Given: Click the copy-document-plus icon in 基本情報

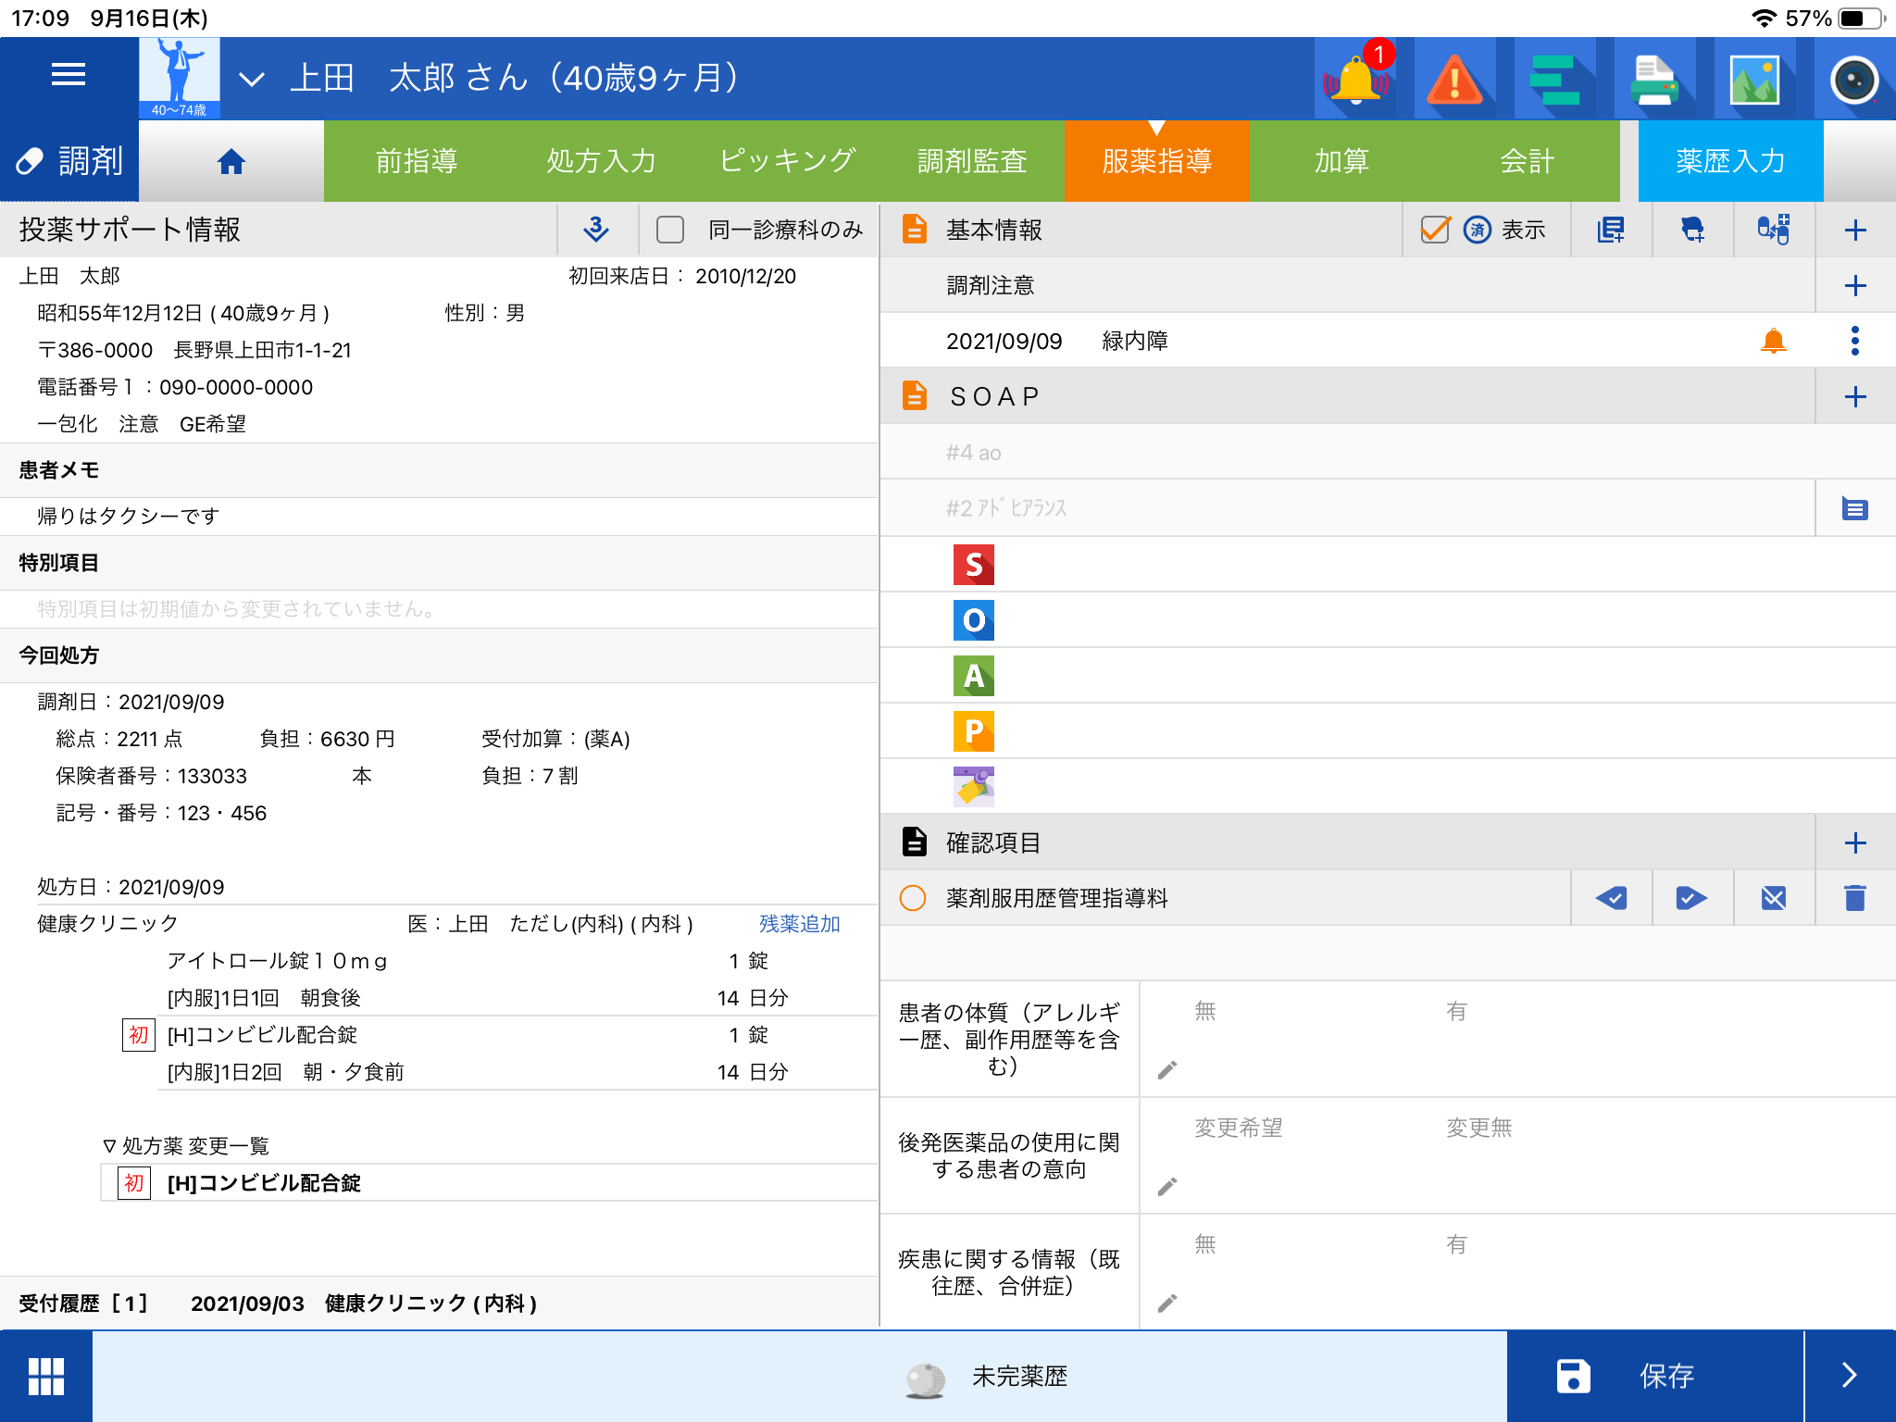Looking at the screenshot, I should pyautogui.click(x=1611, y=230).
